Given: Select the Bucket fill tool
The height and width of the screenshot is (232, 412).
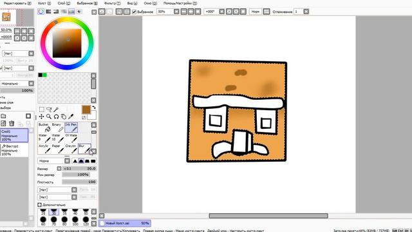Looking at the screenshot, I should [44, 128].
